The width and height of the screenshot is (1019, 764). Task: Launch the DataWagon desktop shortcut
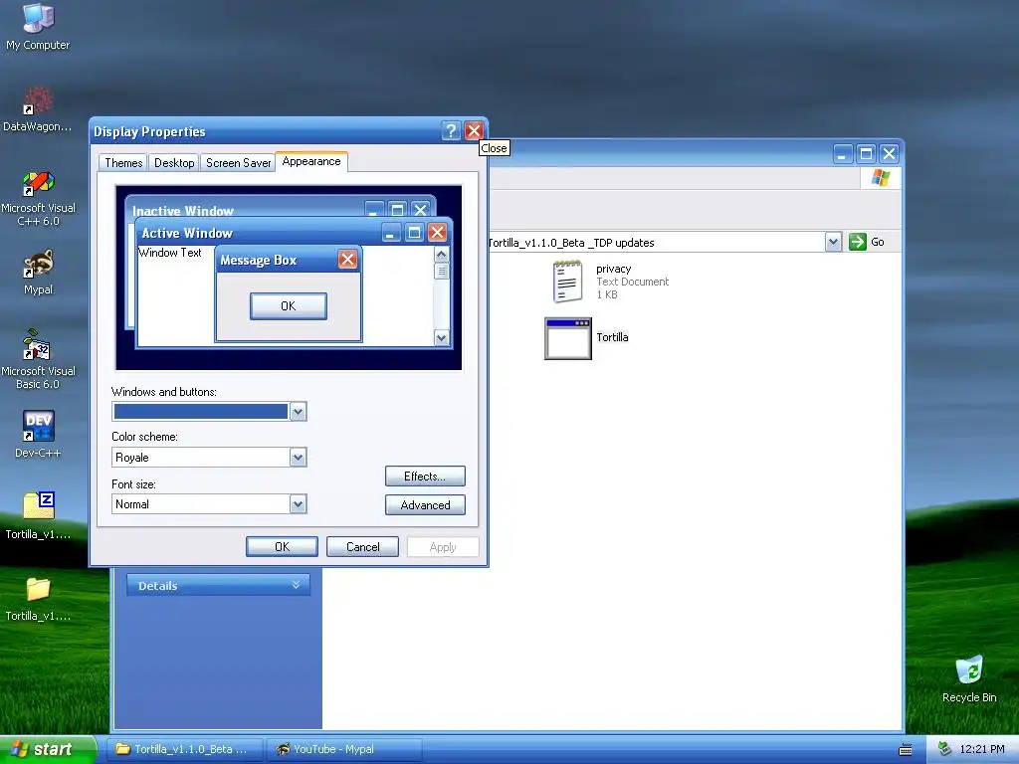pyautogui.click(x=38, y=107)
